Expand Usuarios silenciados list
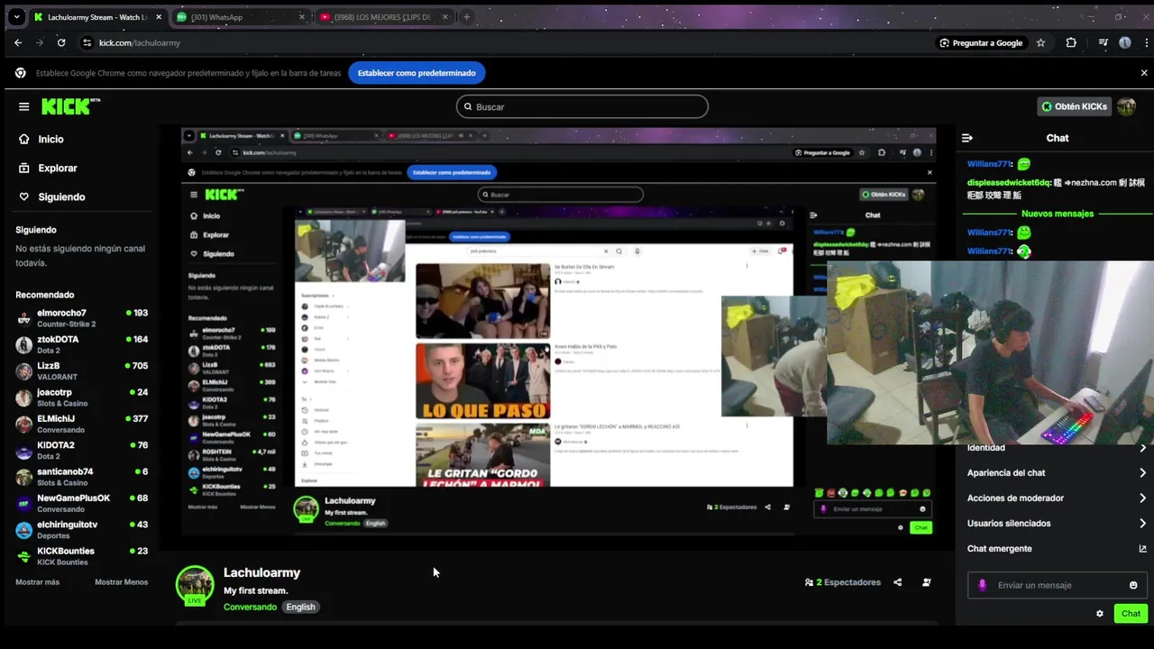The width and height of the screenshot is (1154, 649). (x=1057, y=523)
